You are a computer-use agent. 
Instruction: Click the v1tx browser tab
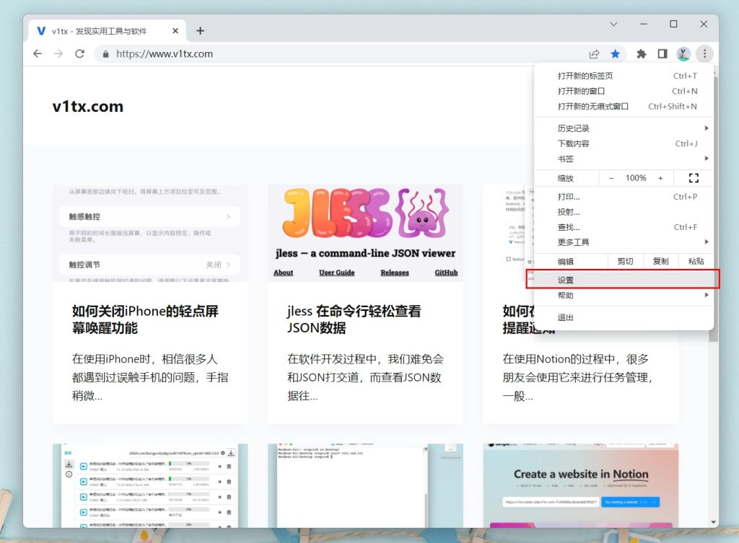tap(107, 30)
